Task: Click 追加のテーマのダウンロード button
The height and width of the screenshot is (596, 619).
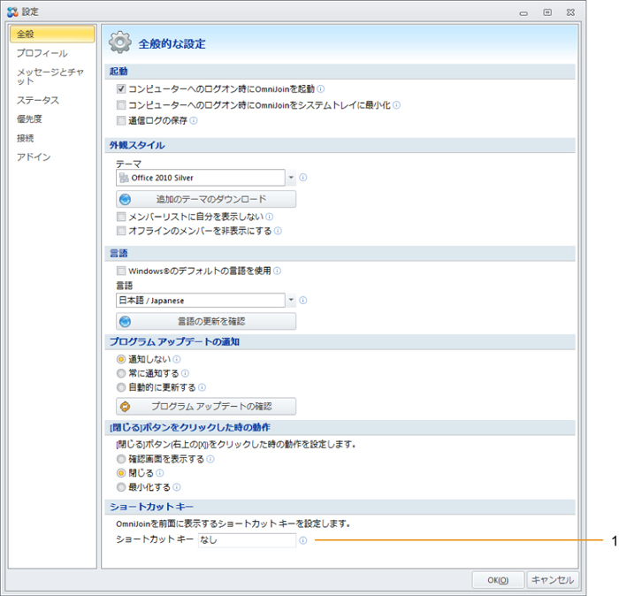Action: pos(206,199)
